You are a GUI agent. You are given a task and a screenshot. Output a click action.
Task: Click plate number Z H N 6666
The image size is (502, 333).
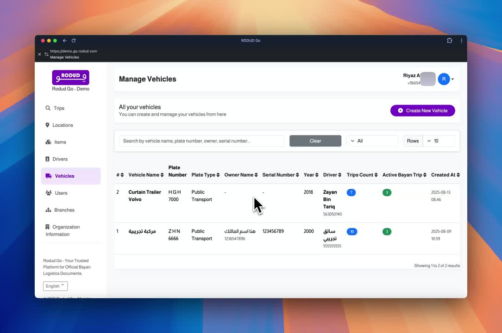tap(174, 235)
